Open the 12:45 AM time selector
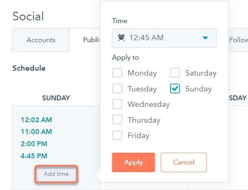Viewport: 248px width, 190px height. pyautogui.click(x=164, y=38)
